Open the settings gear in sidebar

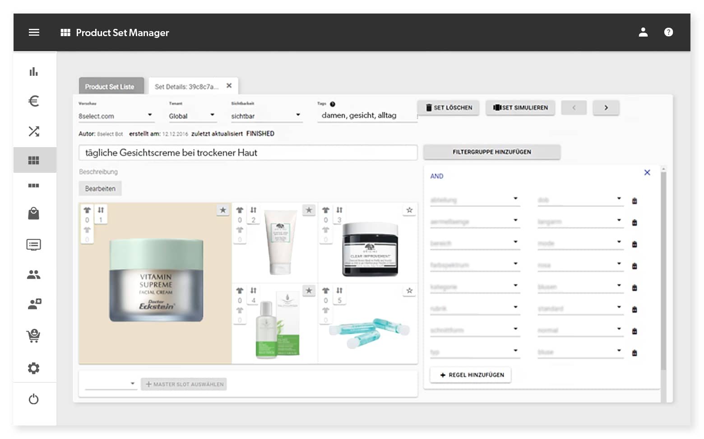pos(34,368)
